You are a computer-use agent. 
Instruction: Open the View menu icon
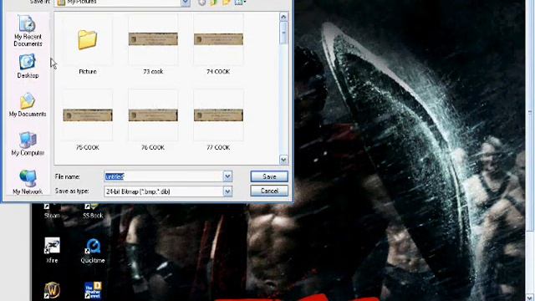click(240, 3)
